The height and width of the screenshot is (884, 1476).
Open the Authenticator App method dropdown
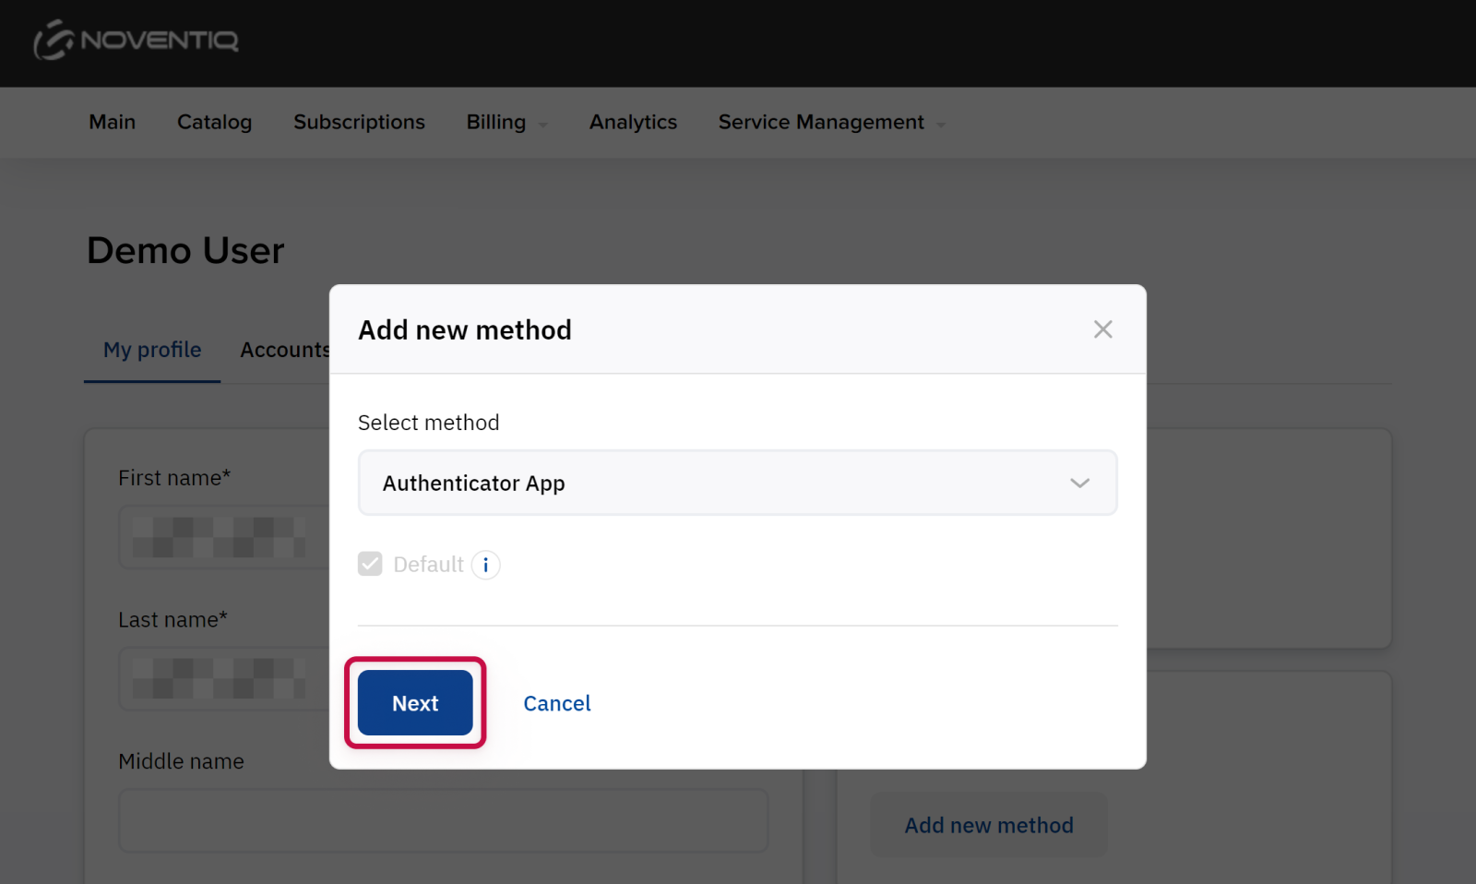coord(736,484)
